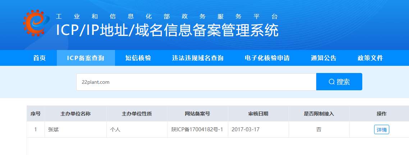Click the ICP/IP地址/域名信息备案管理系统 title
Image resolution: width=409 pixels, height=155 pixels.
pyautogui.click(x=167, y=30)
